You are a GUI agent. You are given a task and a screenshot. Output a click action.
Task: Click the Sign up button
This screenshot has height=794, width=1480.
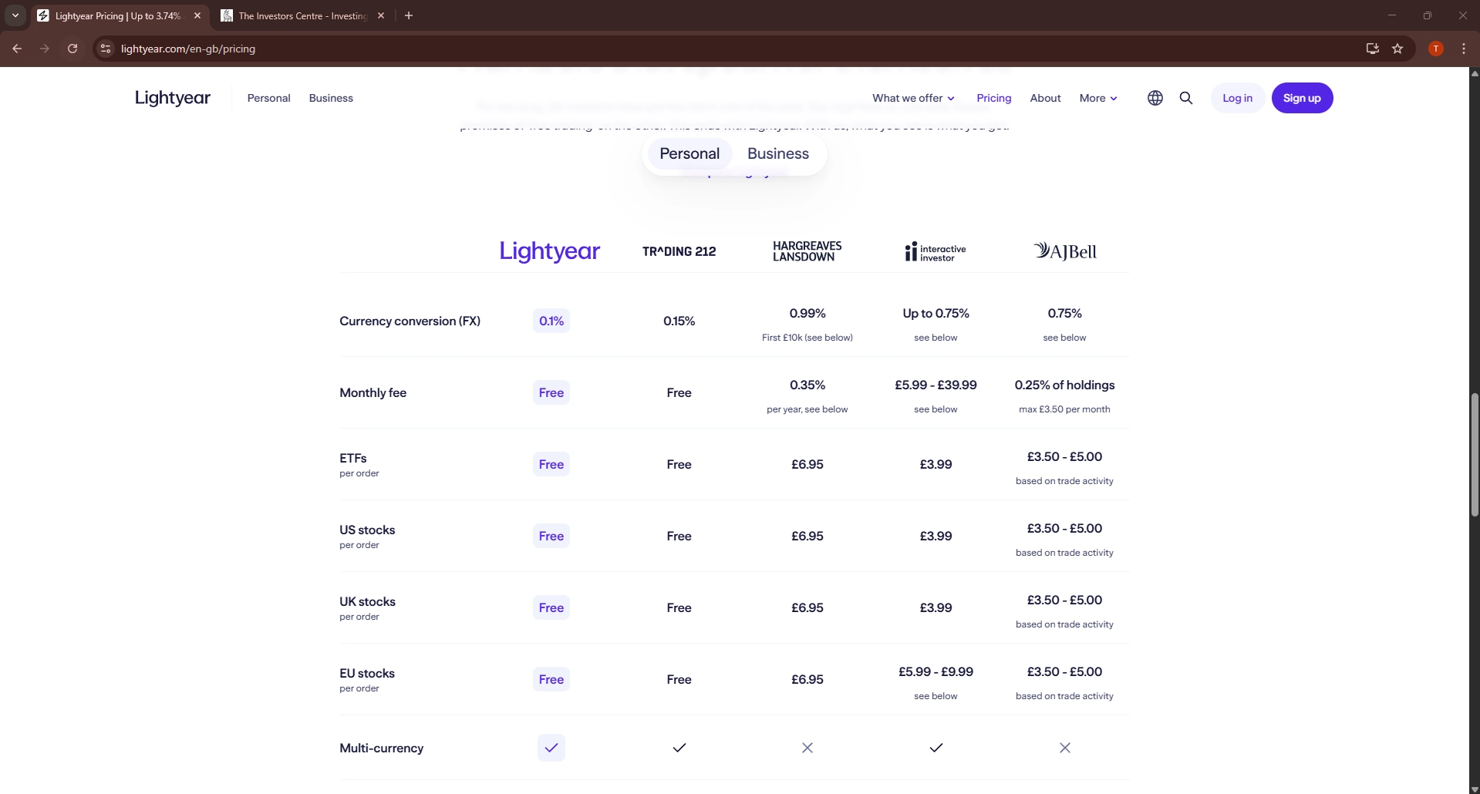[x=1302, y=98]
